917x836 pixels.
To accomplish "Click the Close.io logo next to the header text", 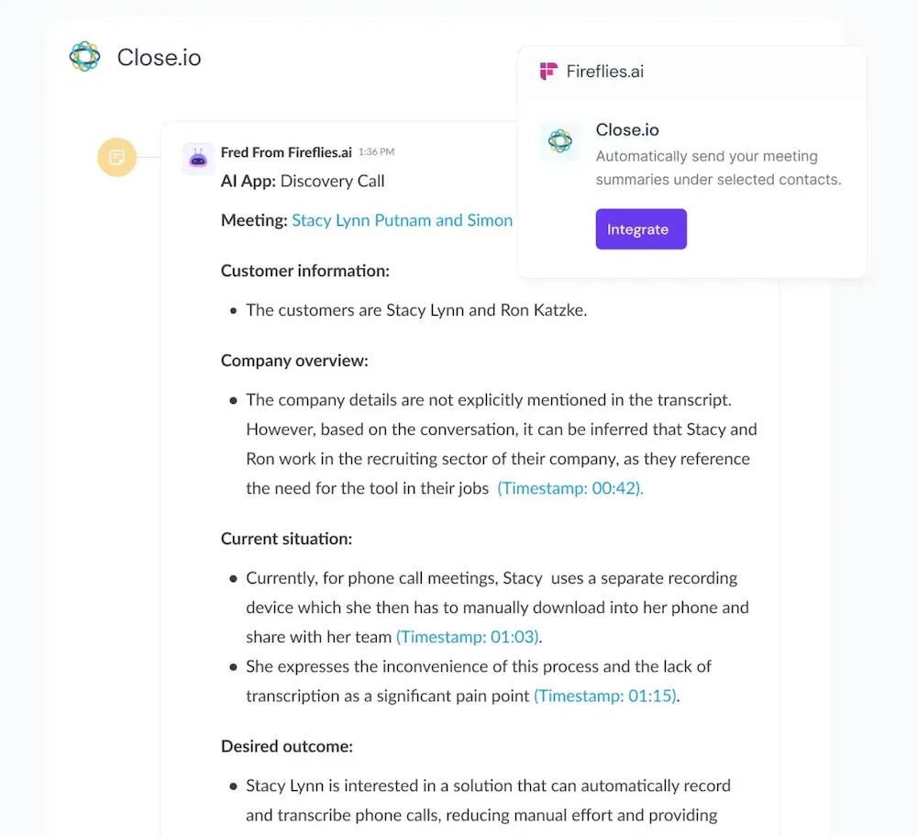I will [x=84, y=57].
